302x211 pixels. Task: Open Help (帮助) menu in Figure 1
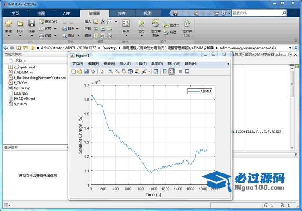(190, 64)
